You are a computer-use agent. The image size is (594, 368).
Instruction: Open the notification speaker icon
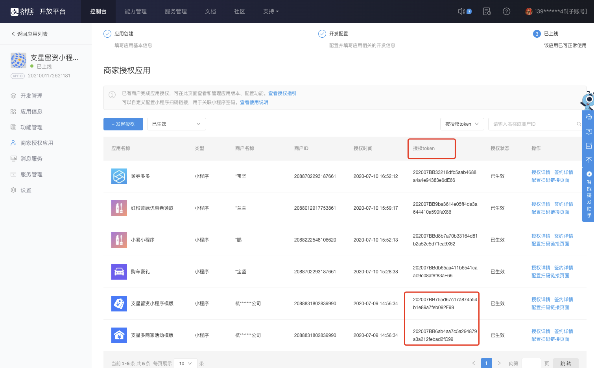462,11
